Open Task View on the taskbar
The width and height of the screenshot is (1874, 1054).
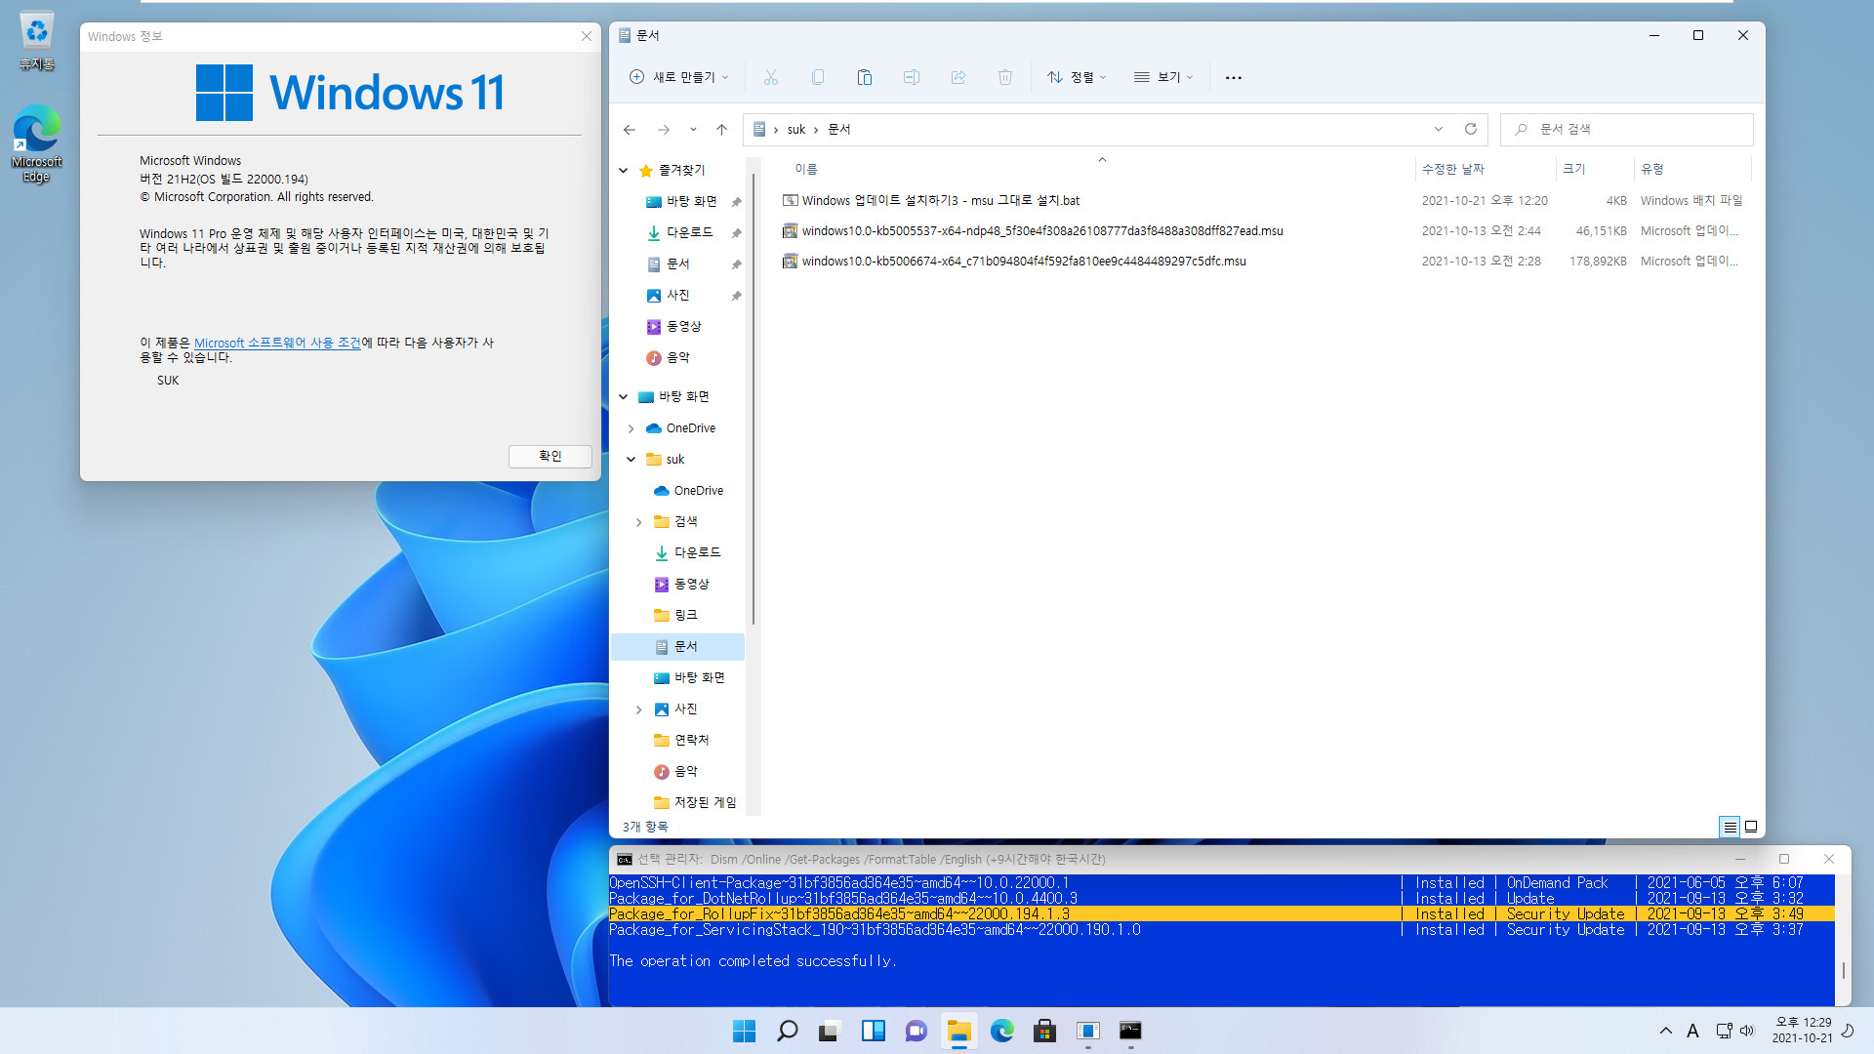[830, 1031]
